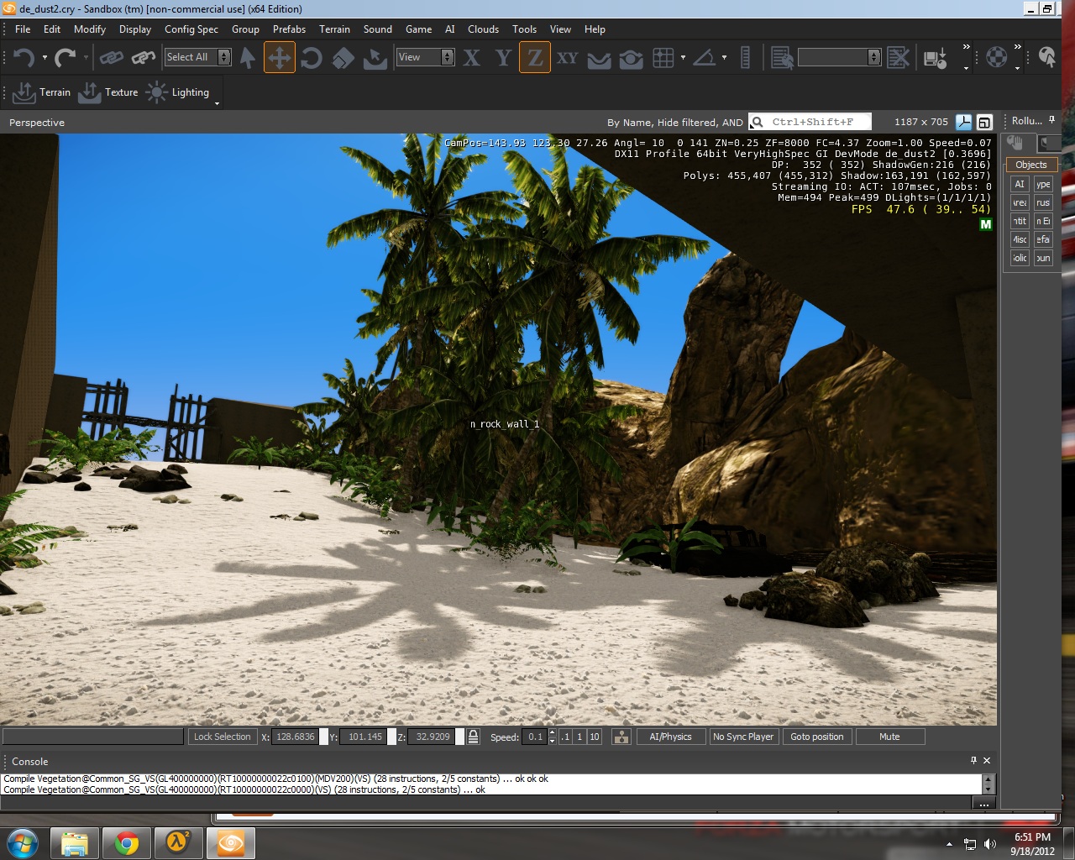
Task: Select the AI object category
Action: click(x=1020, y=184)
